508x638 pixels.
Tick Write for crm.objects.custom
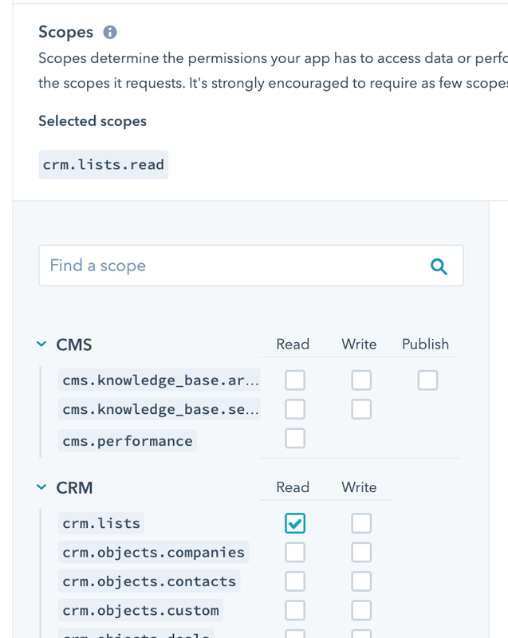361,610
